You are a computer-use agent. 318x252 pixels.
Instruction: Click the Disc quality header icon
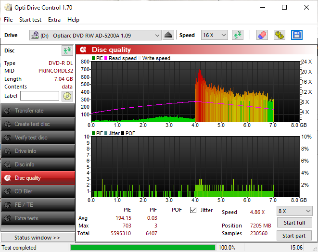coord(83,50)
